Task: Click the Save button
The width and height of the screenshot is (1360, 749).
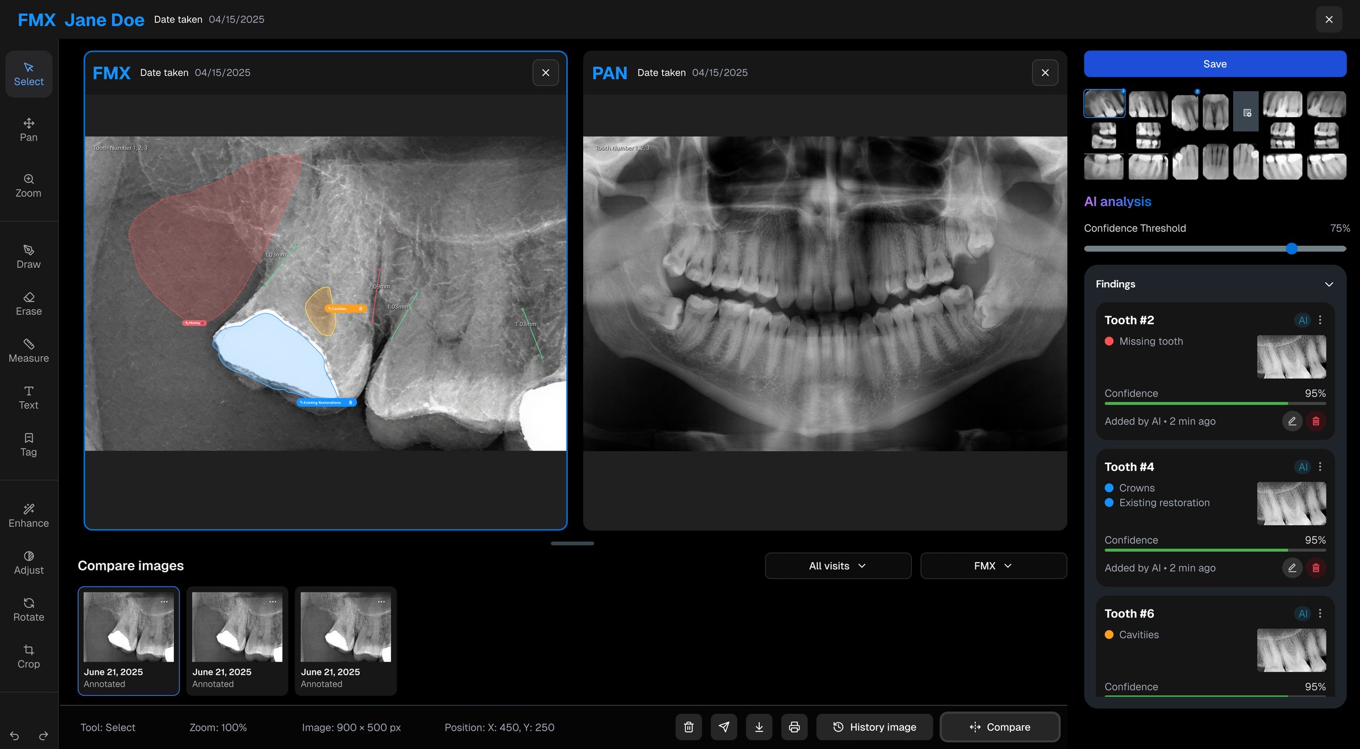Action: tap(1215, 63)
